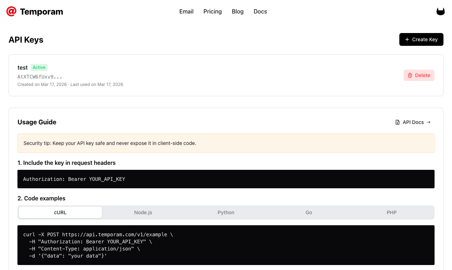This screenshot has width=452, height=270.
Task: Click the cat icon in the header
Action: (441, 11)
